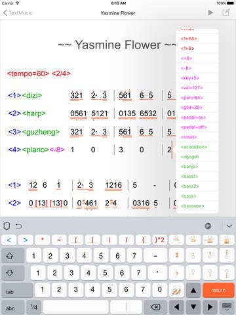Viewport: 236px width, 315px height.
Task: Tap the red asterisk key
Action: (43, 240)
